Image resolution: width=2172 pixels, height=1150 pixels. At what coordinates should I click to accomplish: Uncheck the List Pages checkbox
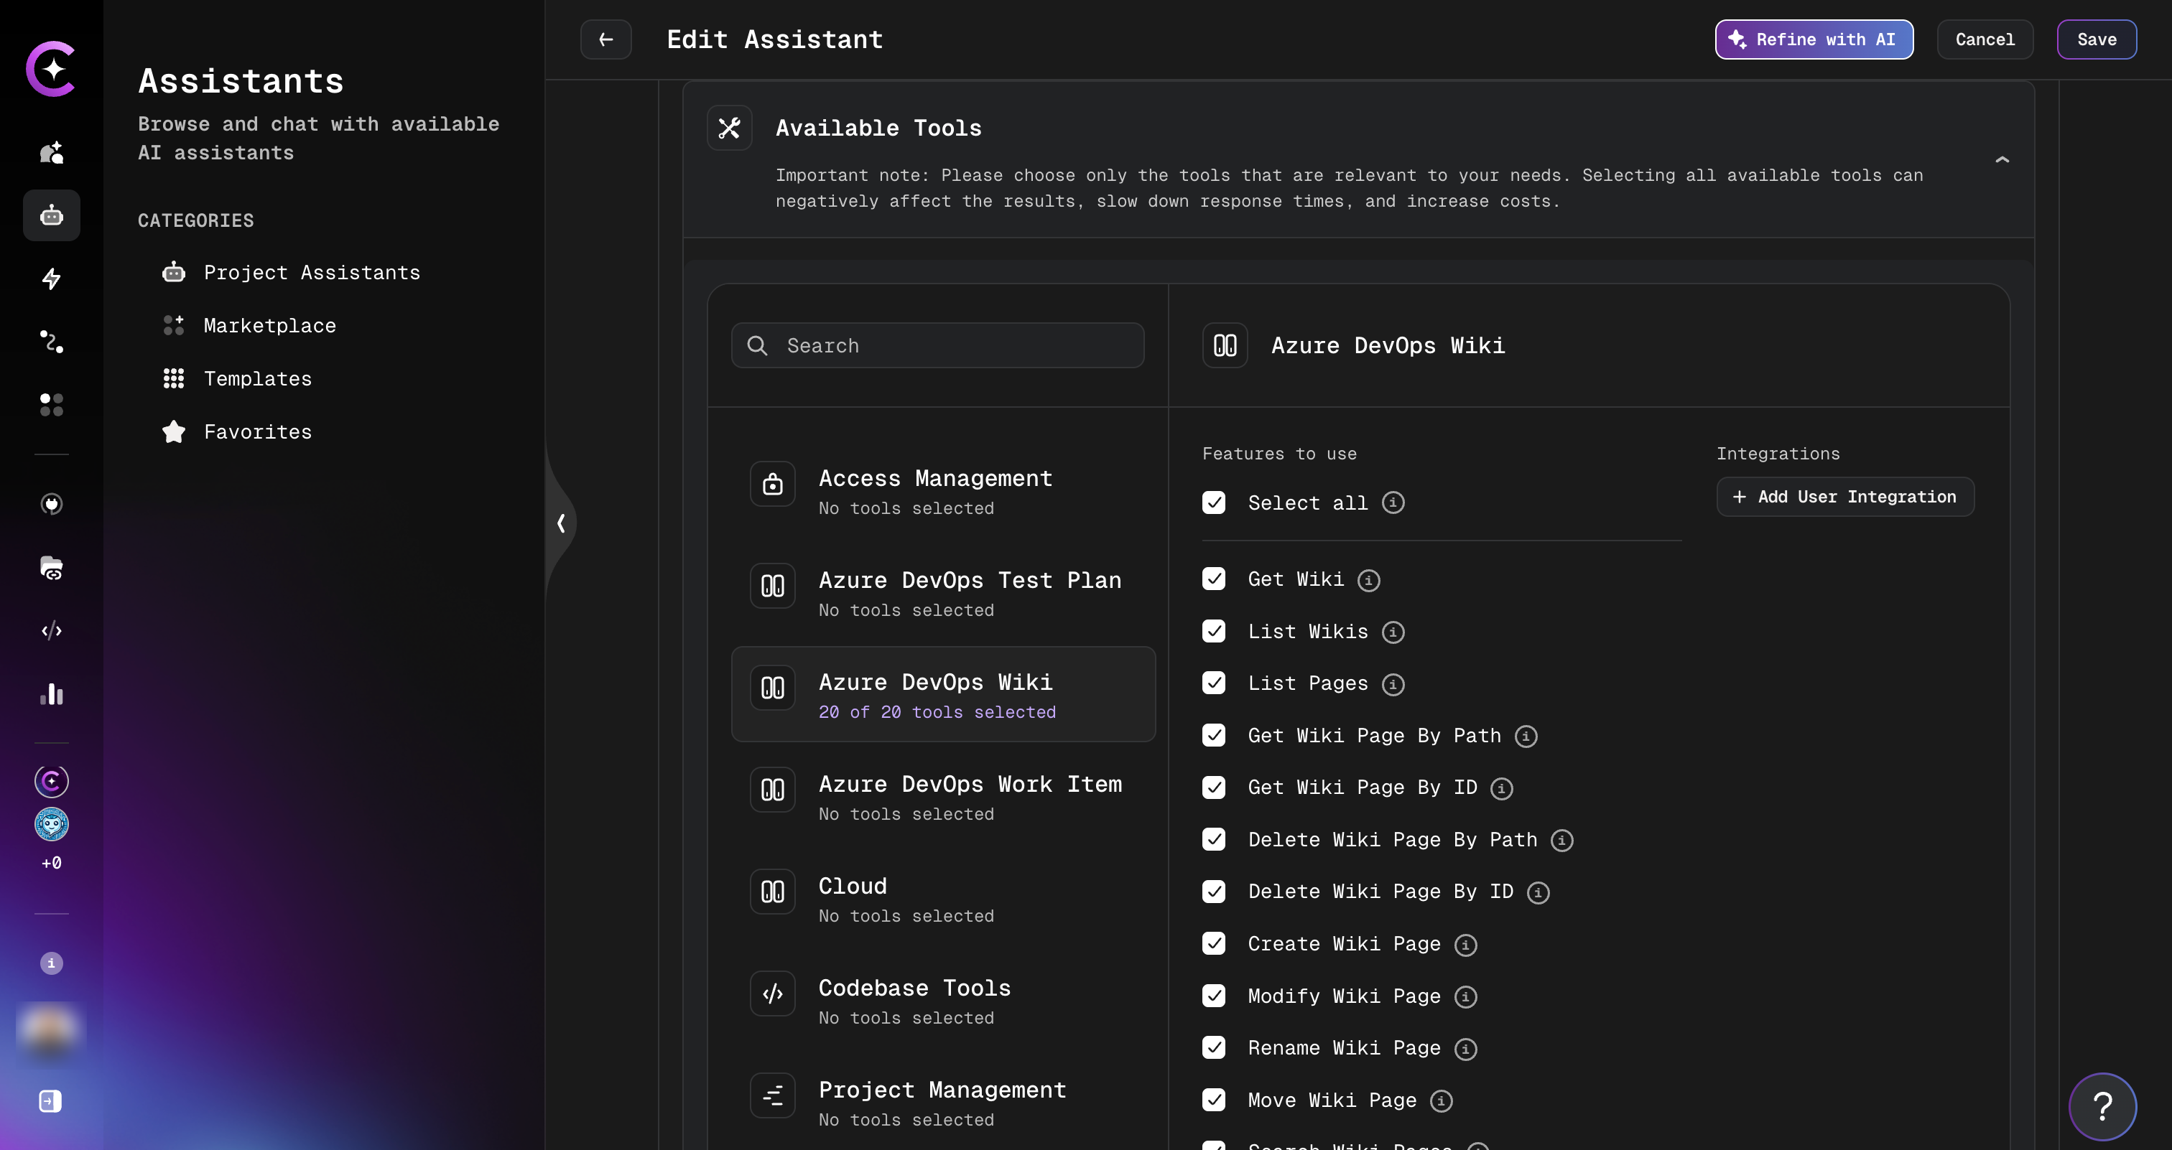point(1214,683)
